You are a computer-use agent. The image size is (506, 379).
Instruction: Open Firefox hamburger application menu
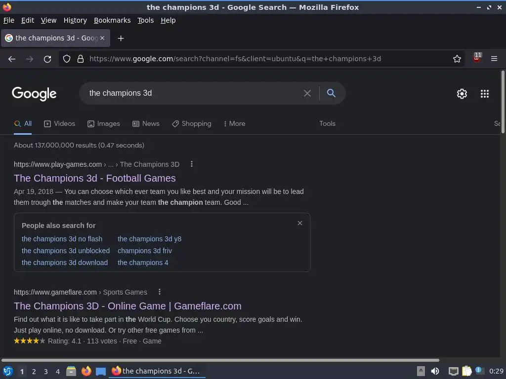[494, 59]
